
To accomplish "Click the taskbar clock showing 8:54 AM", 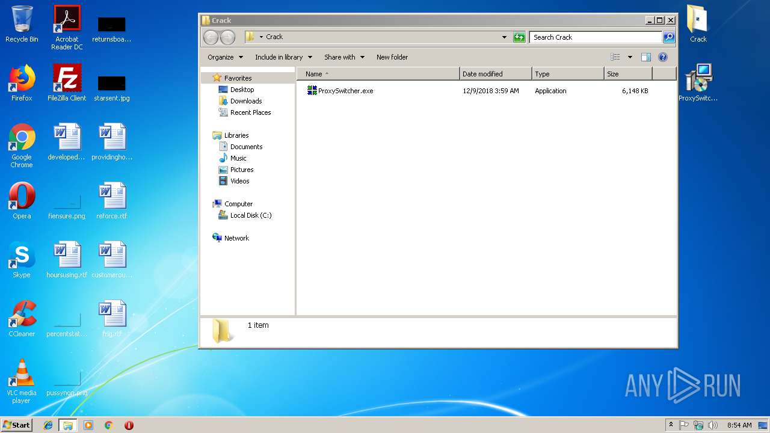I will [739, 425].
